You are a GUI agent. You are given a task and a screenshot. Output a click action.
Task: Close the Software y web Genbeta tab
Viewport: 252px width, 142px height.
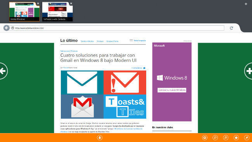pyautogui.click(x=71, y=3)
